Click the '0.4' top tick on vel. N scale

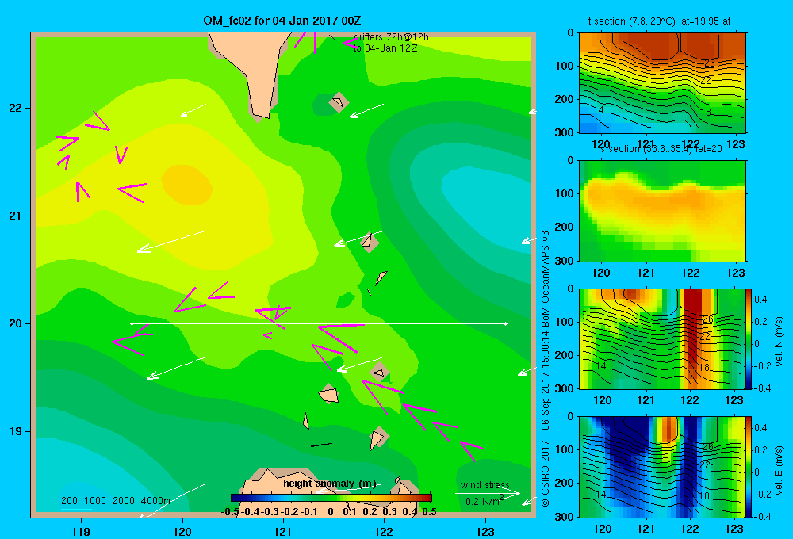(x=760, y=300)
